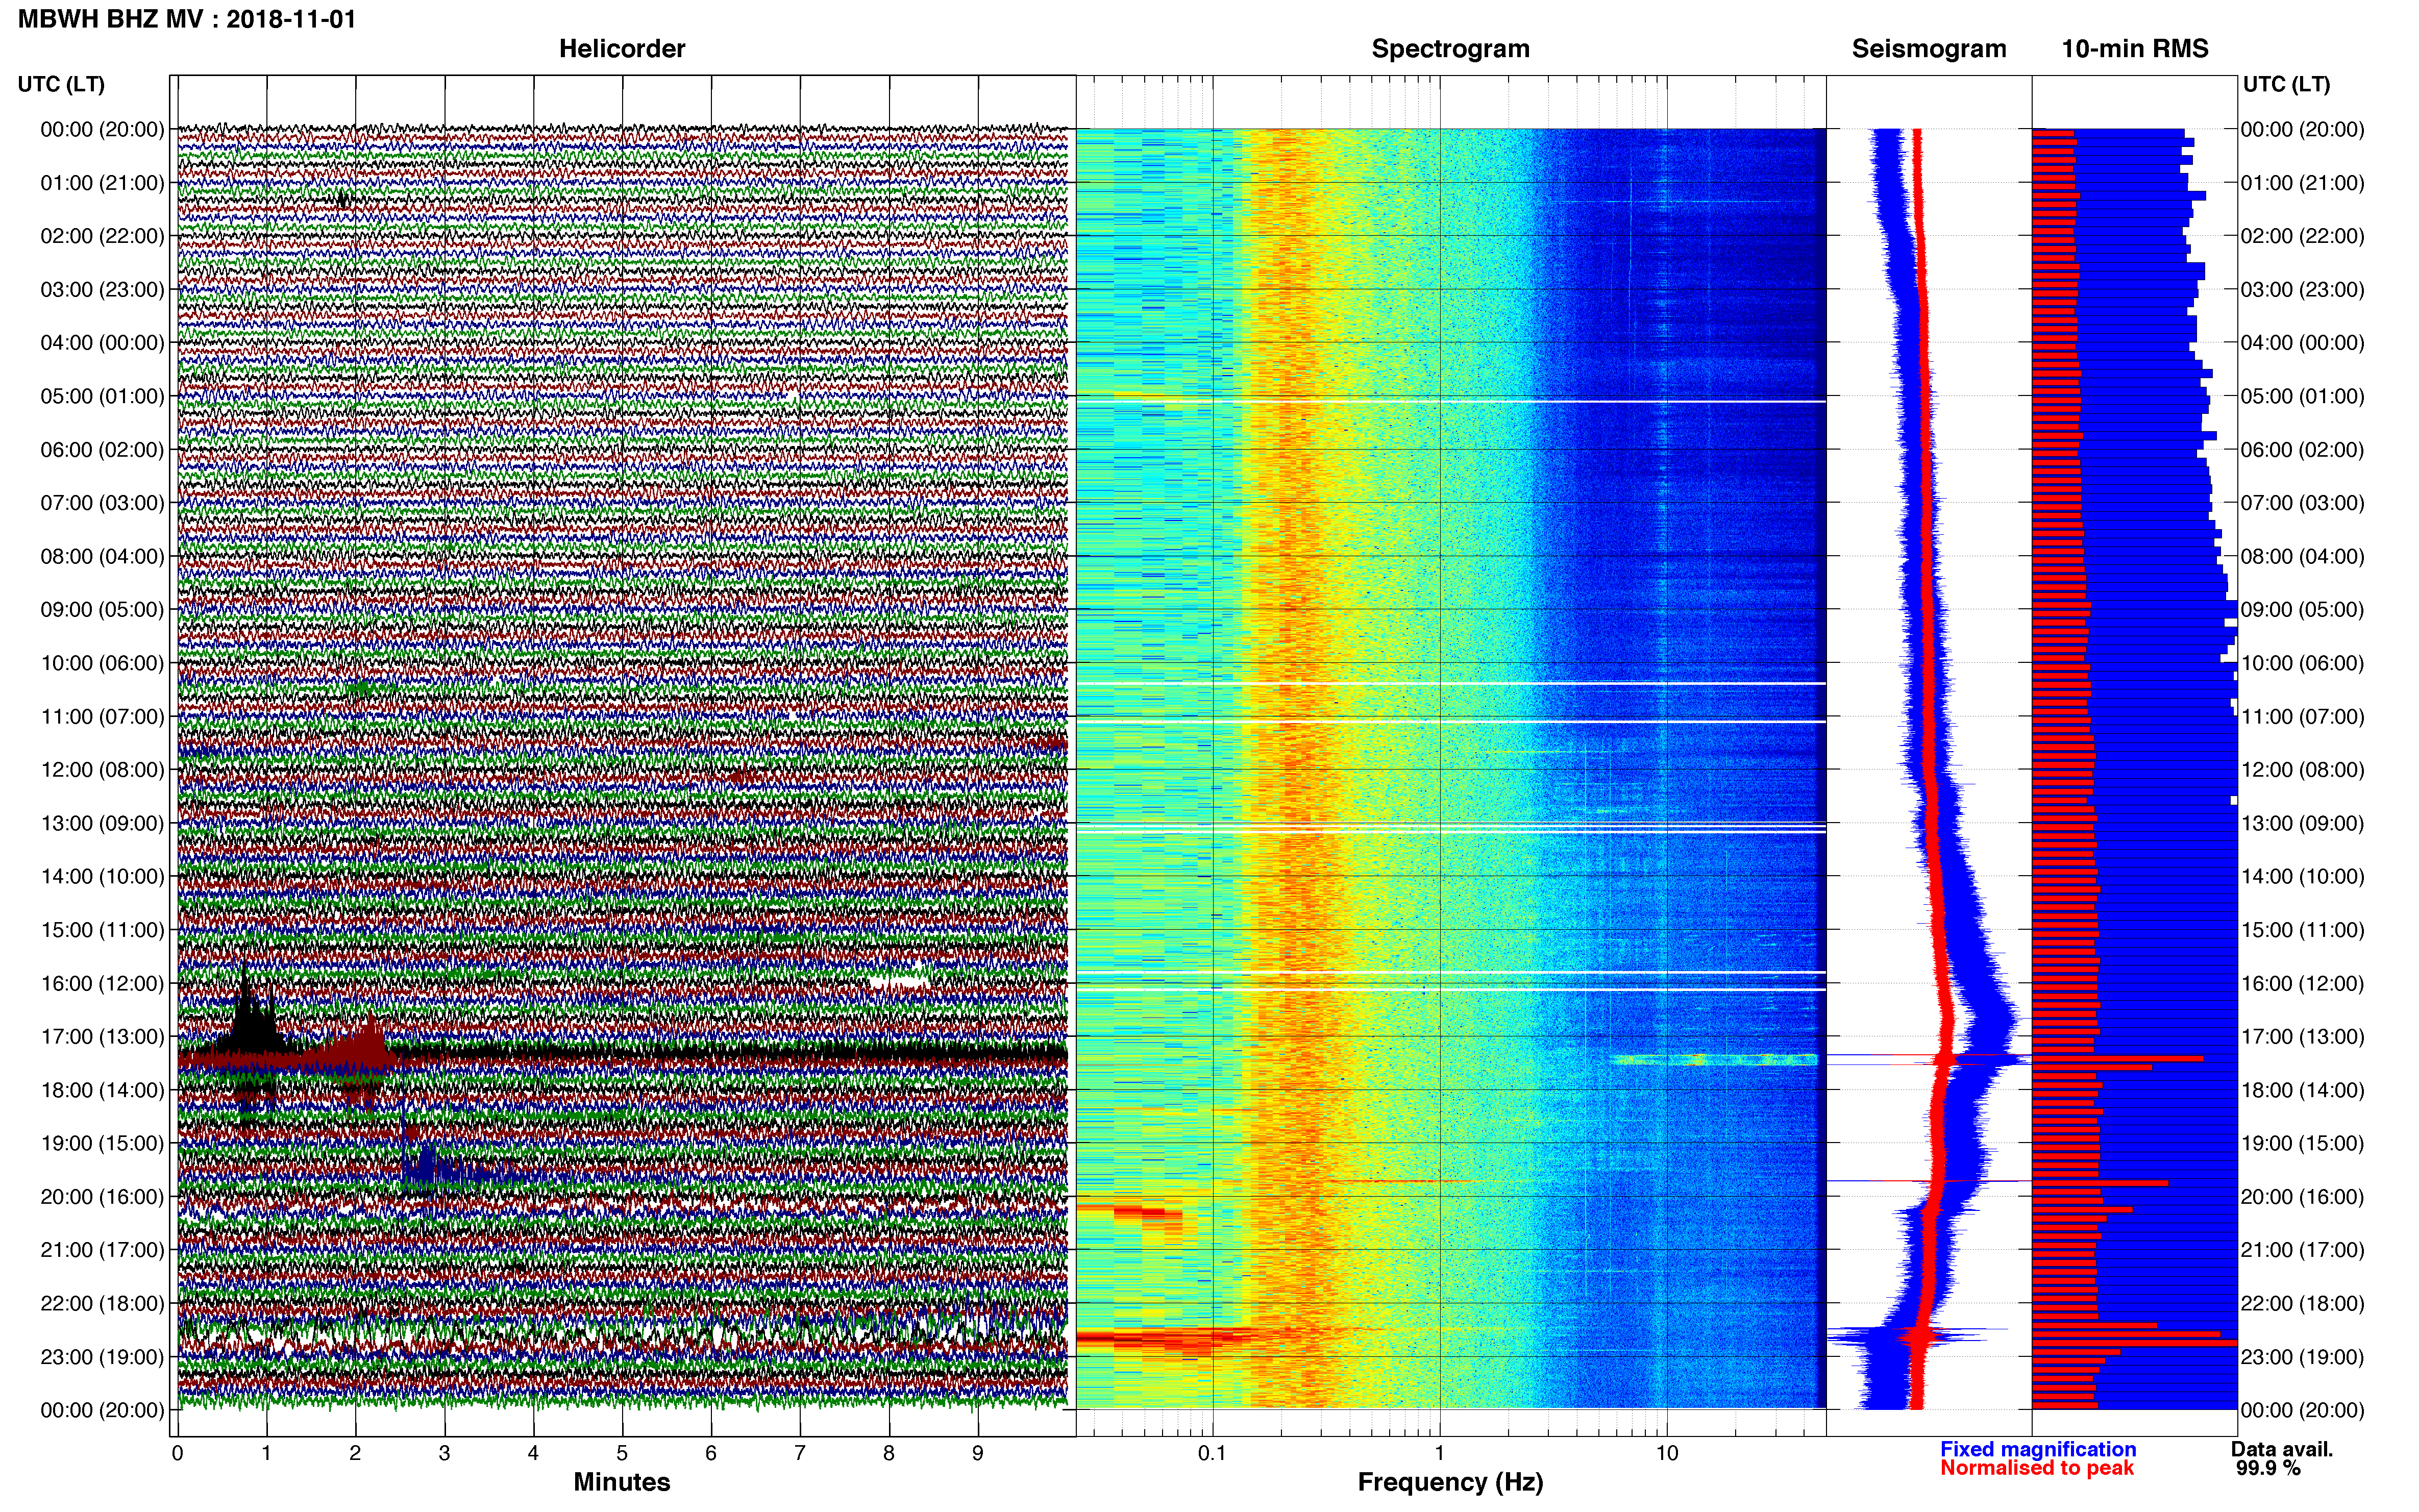The height and width of the screenshot is (1512, 2419).
Task: Click the left axis label '19:00 (15:00)'
Action: coord(102,1143)
